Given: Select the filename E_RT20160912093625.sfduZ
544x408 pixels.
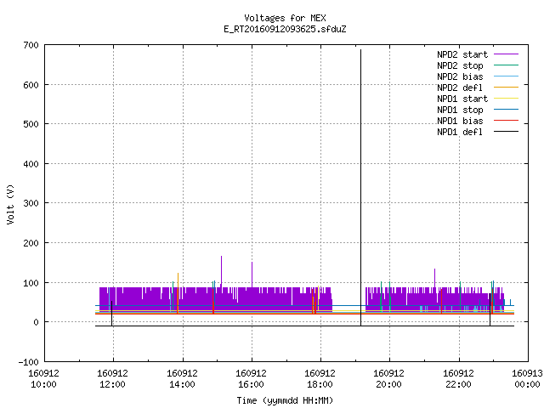Looking at the screenshot, I should click(x=285, y=29).
